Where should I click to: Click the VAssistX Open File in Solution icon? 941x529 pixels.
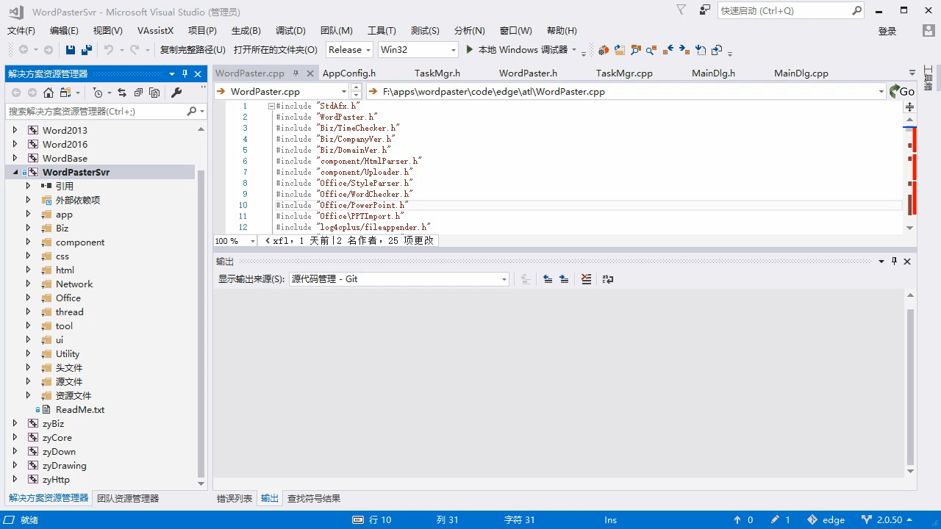(620, 50)
